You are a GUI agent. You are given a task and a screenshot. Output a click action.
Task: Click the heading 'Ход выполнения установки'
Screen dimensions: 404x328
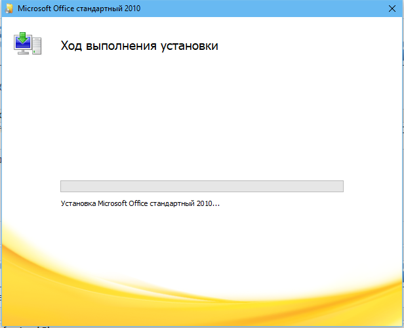point(140,46)
